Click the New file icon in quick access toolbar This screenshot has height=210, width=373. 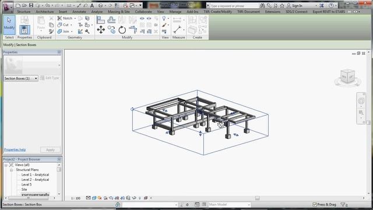[18, 5]
